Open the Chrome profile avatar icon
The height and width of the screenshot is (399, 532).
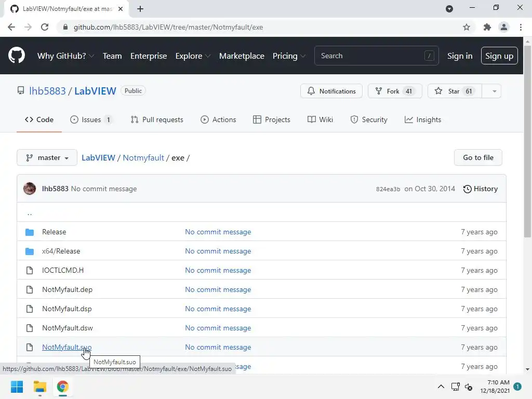504,27
